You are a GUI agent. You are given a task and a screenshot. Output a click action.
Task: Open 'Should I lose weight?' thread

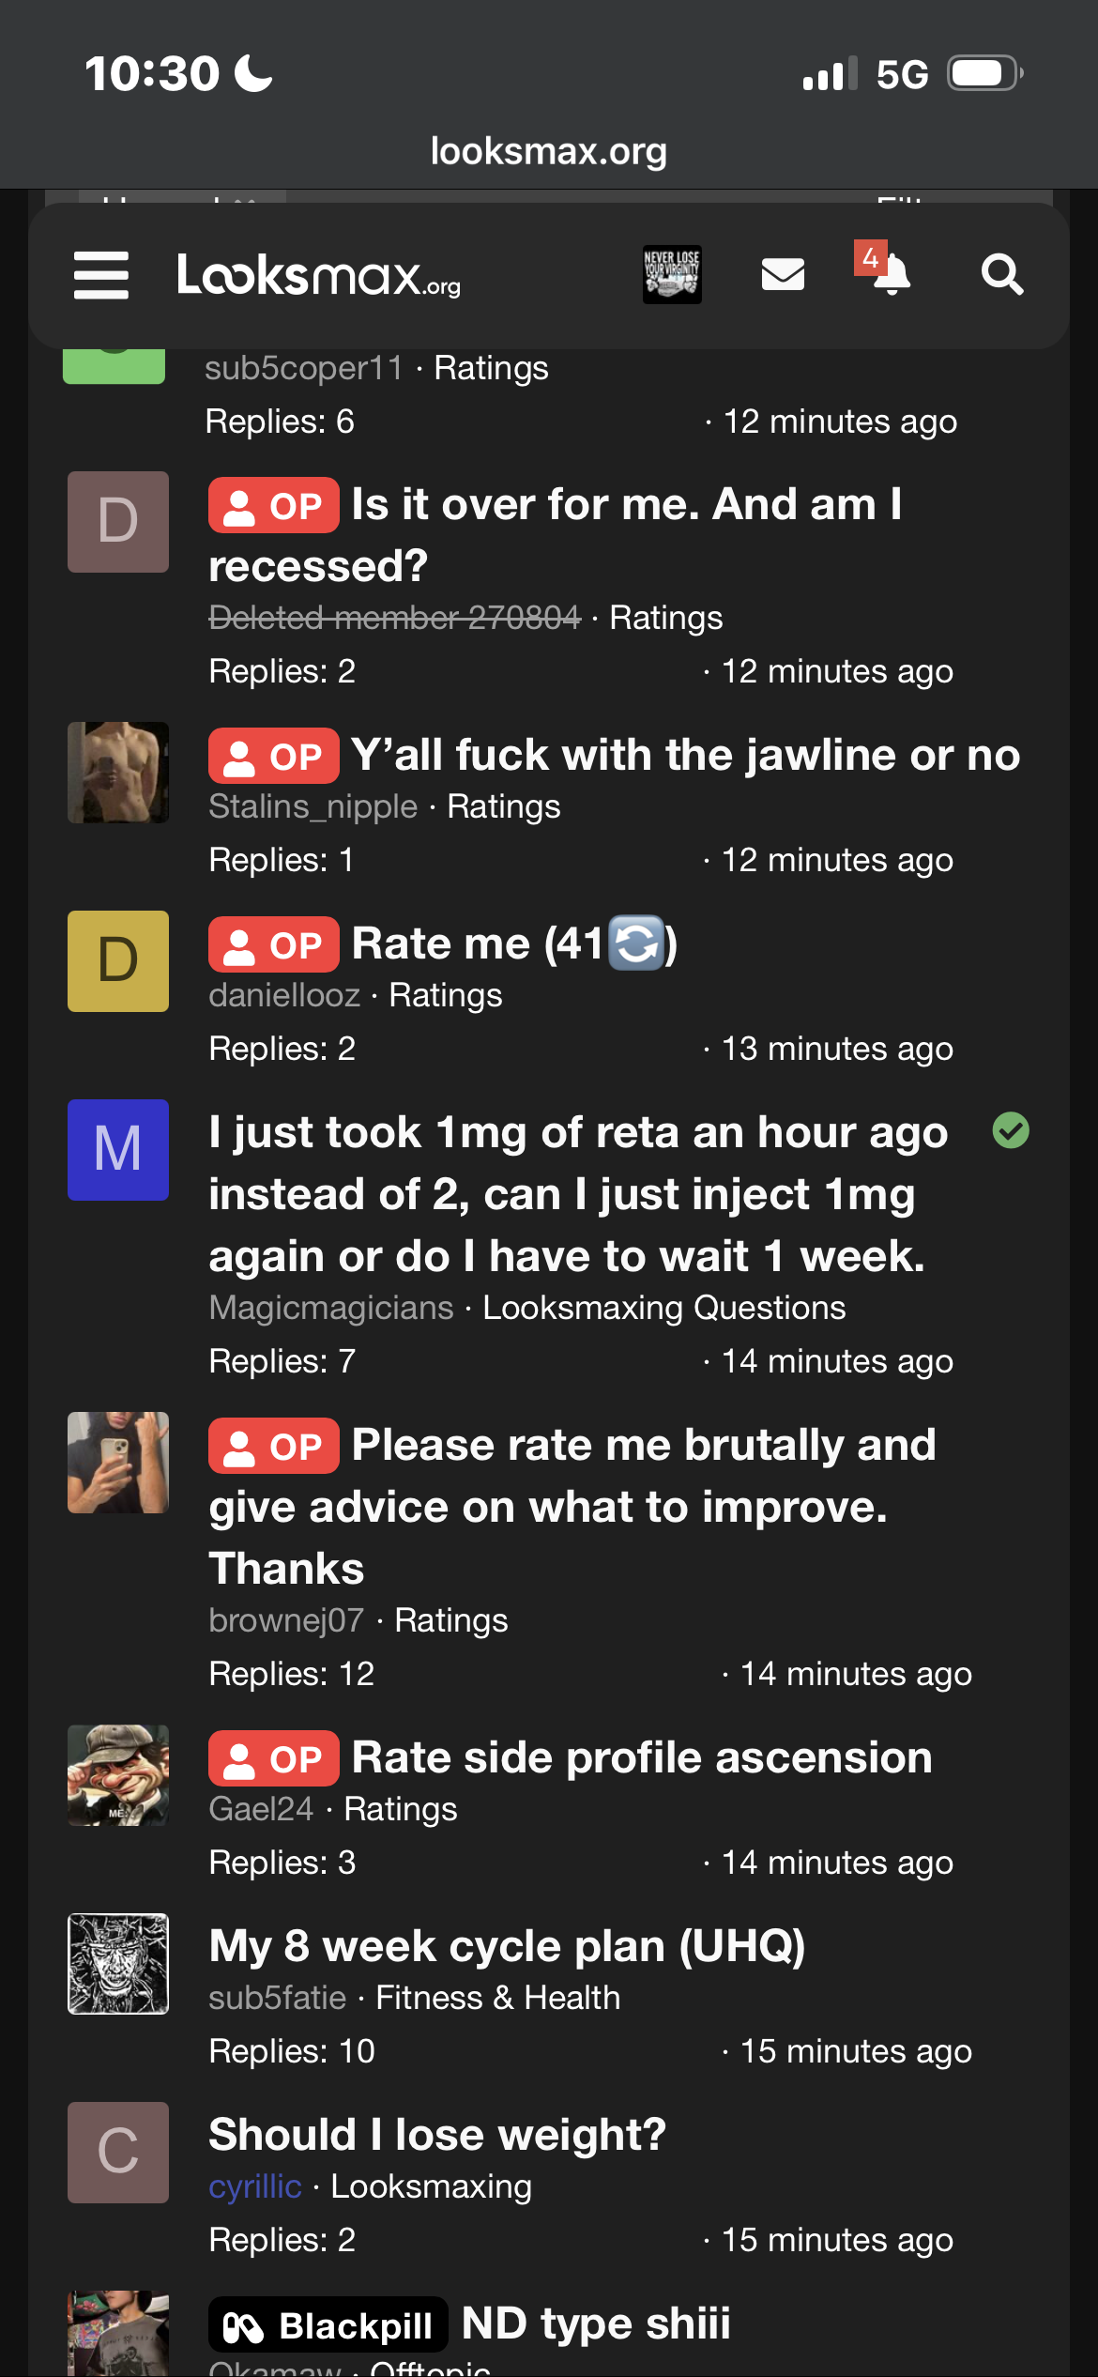coord(437,2134)
